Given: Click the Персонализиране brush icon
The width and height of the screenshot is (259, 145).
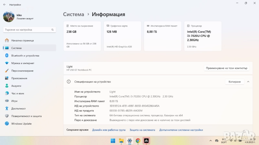Looking at the screenshot, I should (x=6, y=71).
